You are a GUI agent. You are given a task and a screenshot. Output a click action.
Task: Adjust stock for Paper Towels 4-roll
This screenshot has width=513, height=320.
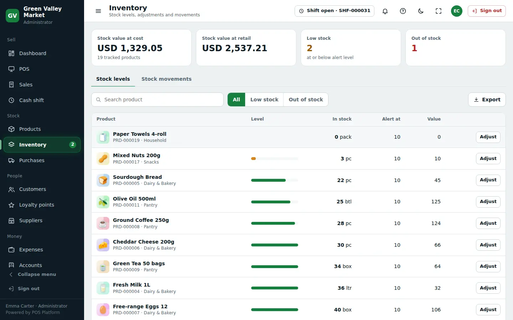(x=488, y=137)
